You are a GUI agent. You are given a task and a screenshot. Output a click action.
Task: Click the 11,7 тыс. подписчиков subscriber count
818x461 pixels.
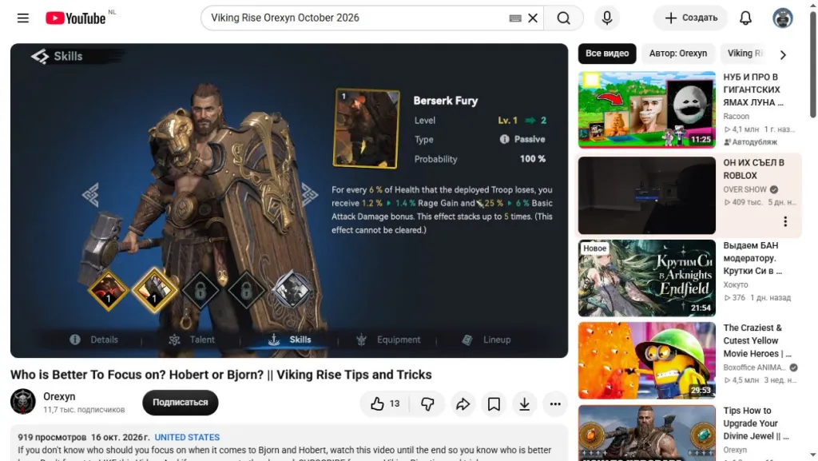84,410
